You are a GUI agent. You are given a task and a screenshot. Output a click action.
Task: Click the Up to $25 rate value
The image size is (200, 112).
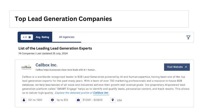pyautogui.click(x=62, y=100)
